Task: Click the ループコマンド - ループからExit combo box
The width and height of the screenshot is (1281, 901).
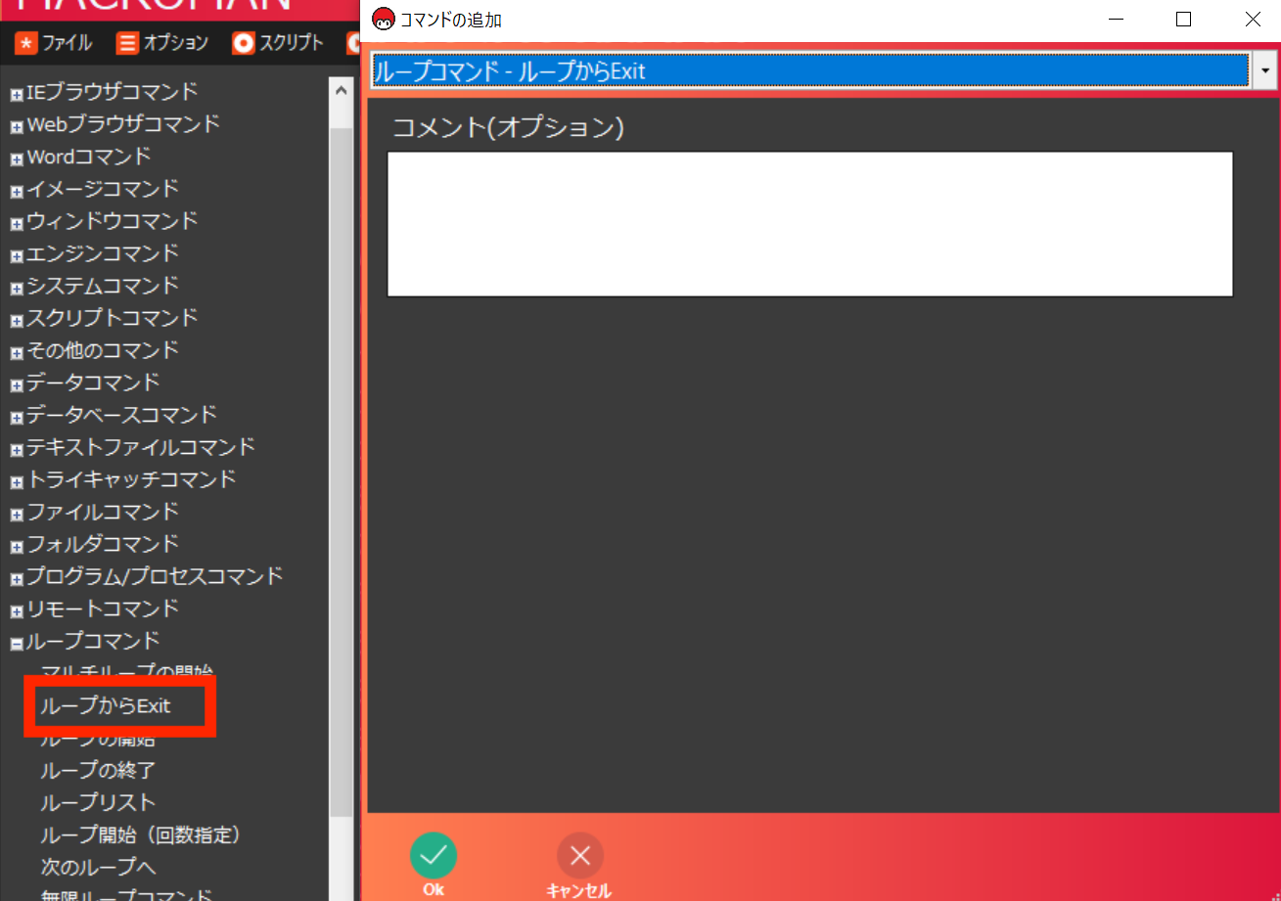Action: pyautogui.click(x=810, y=70)
